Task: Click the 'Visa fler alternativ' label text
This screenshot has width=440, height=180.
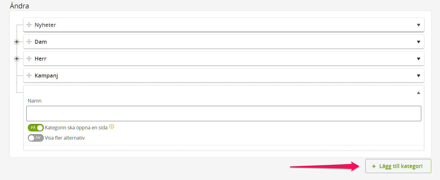Action: pos(65,138)
